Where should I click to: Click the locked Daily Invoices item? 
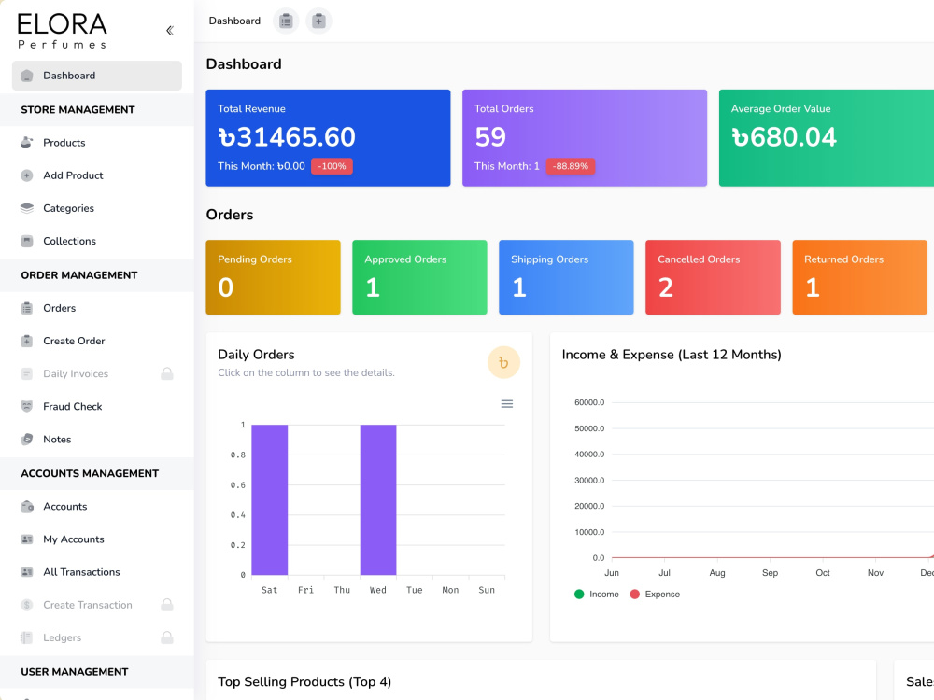pyautogui.click(x=97, y=374)
